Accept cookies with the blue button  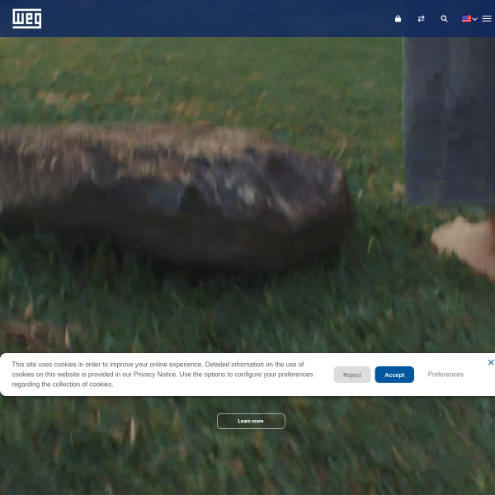click(394, 375)
